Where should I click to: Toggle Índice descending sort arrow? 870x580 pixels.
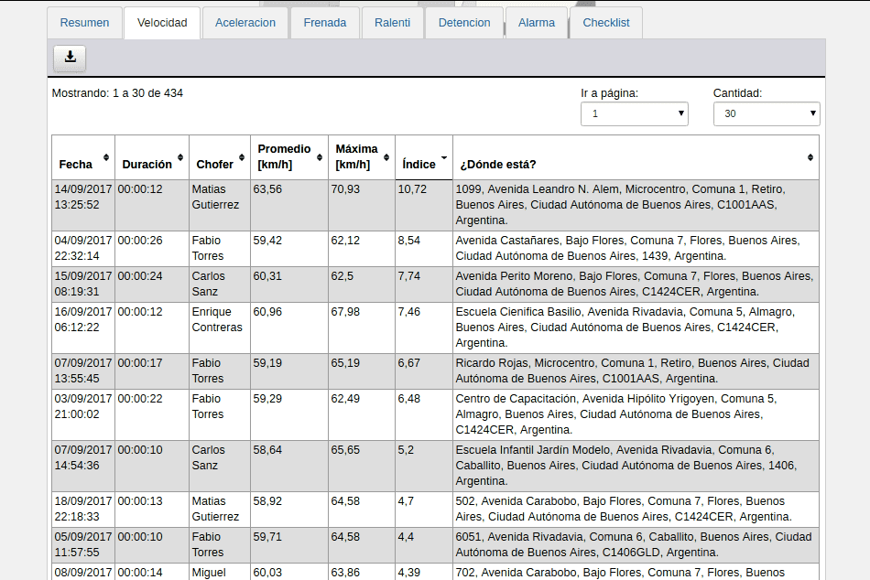444,158
